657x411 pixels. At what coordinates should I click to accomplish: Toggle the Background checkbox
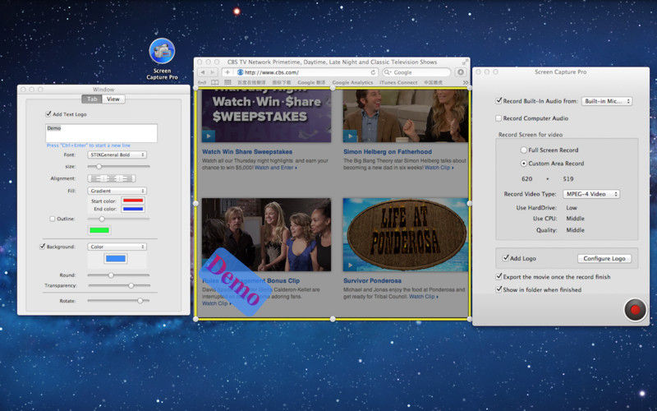pyautogui.click(x=43, y=247)
